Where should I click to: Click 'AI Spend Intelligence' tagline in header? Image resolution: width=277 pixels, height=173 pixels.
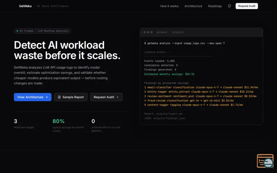53,6
